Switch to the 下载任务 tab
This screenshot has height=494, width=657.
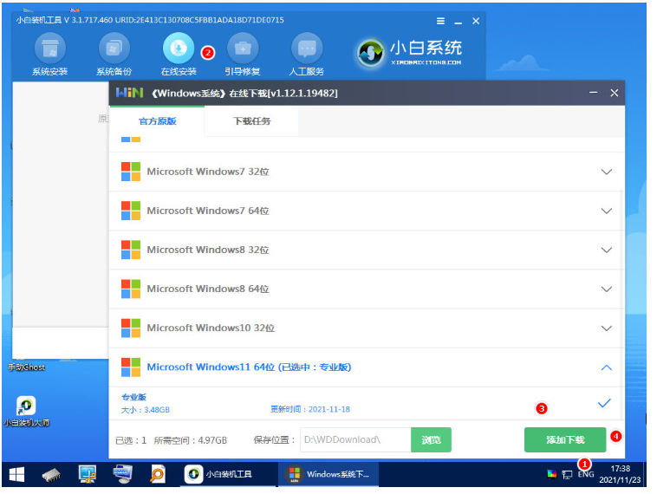[x=251, y=121]
